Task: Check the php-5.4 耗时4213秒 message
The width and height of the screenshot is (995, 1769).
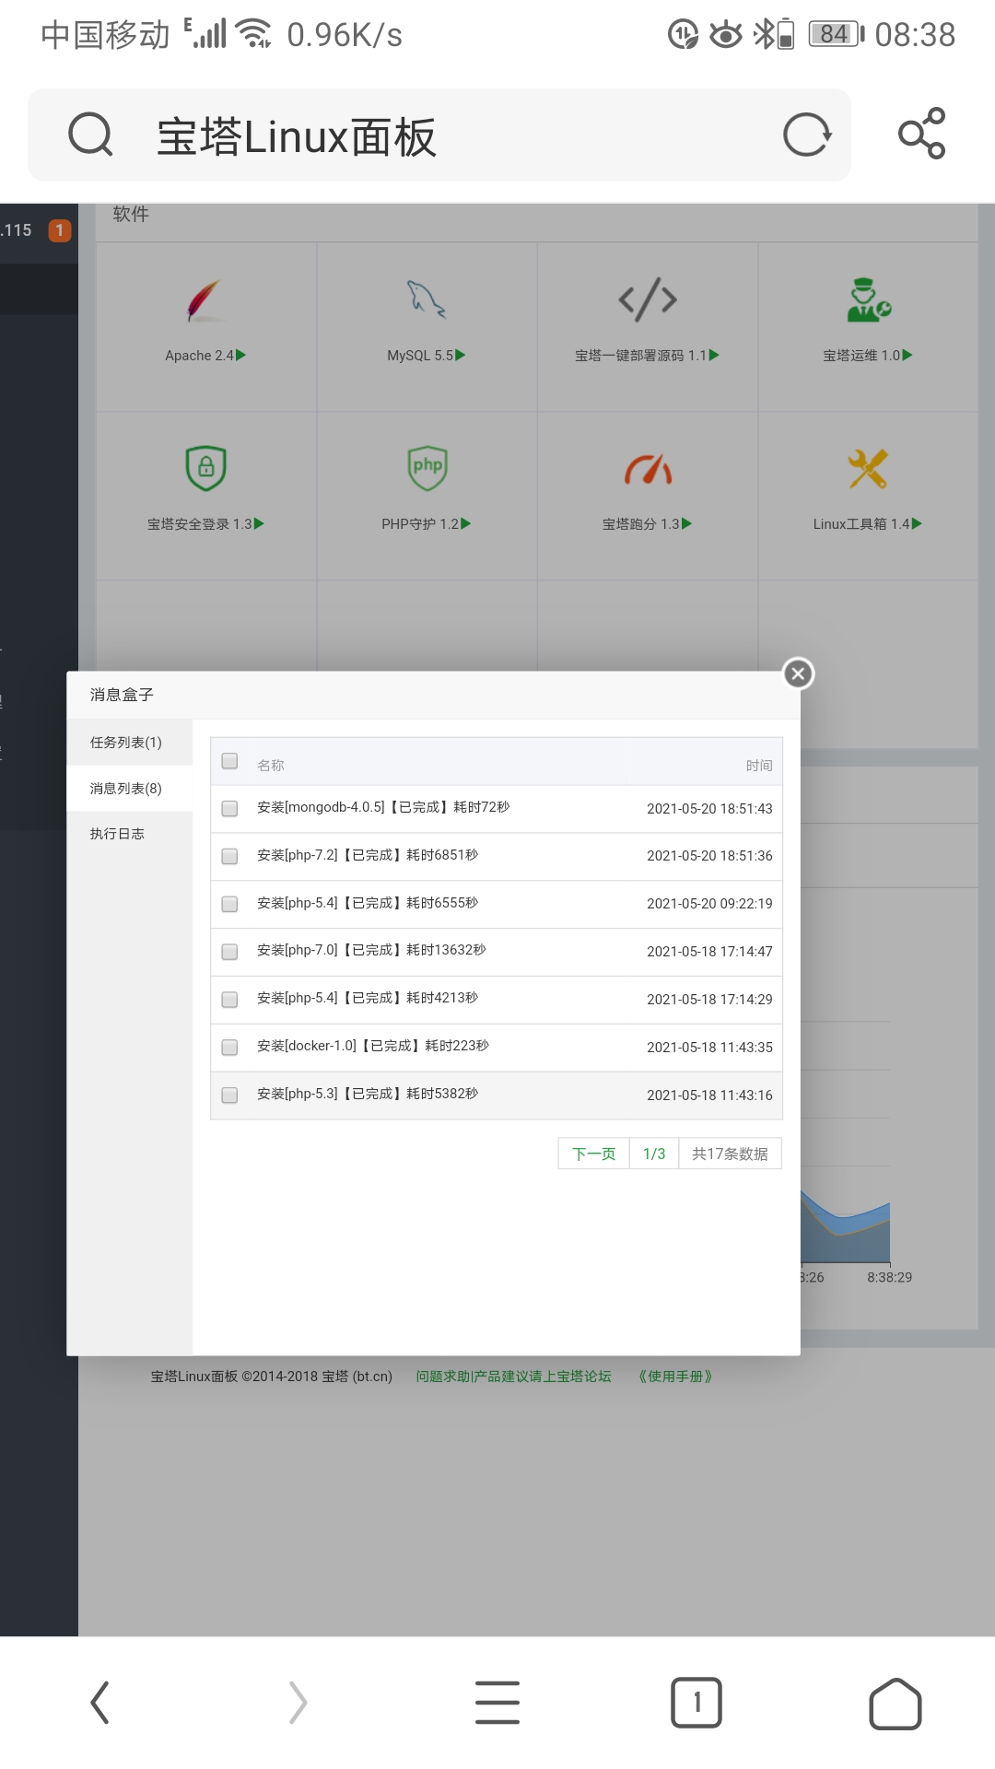Action: [230, 1000]
